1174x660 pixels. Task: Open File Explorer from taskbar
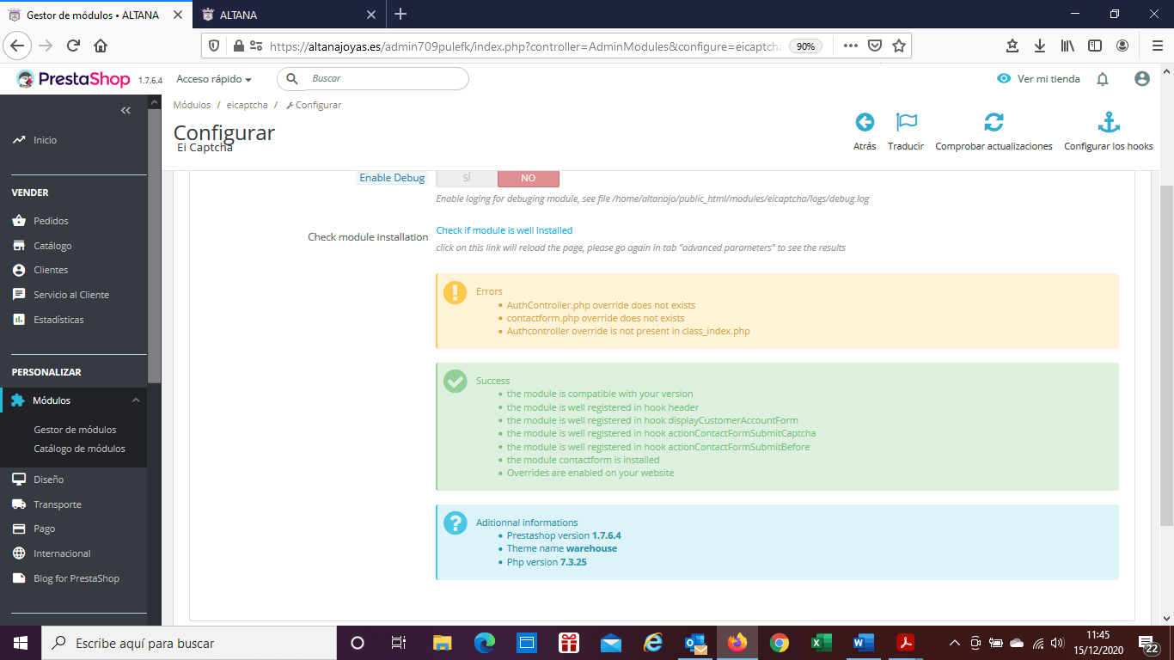pyautogui.click(x=442, y=643)
